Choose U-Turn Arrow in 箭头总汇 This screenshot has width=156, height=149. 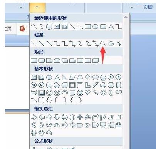103,117
